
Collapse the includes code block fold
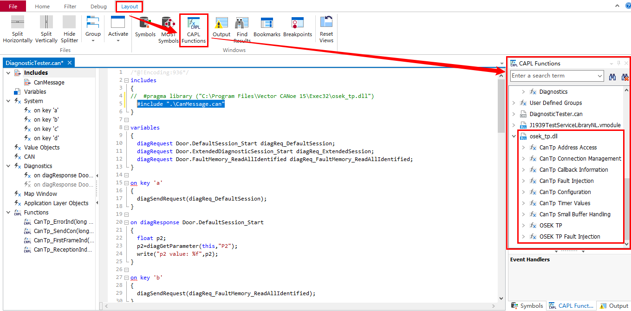pyautogui.click(x=126, y=80)
